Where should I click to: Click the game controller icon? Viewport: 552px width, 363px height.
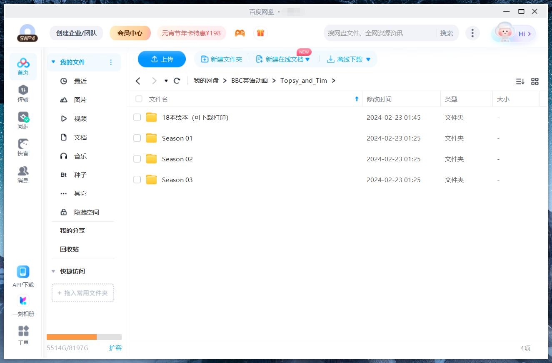[240, 33]
